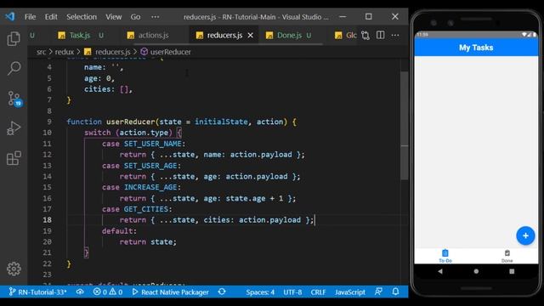This screenshot has width=544, height=306.
Task: Tap the plus add-task button in emulator
Action: click(x=525, y=235)
